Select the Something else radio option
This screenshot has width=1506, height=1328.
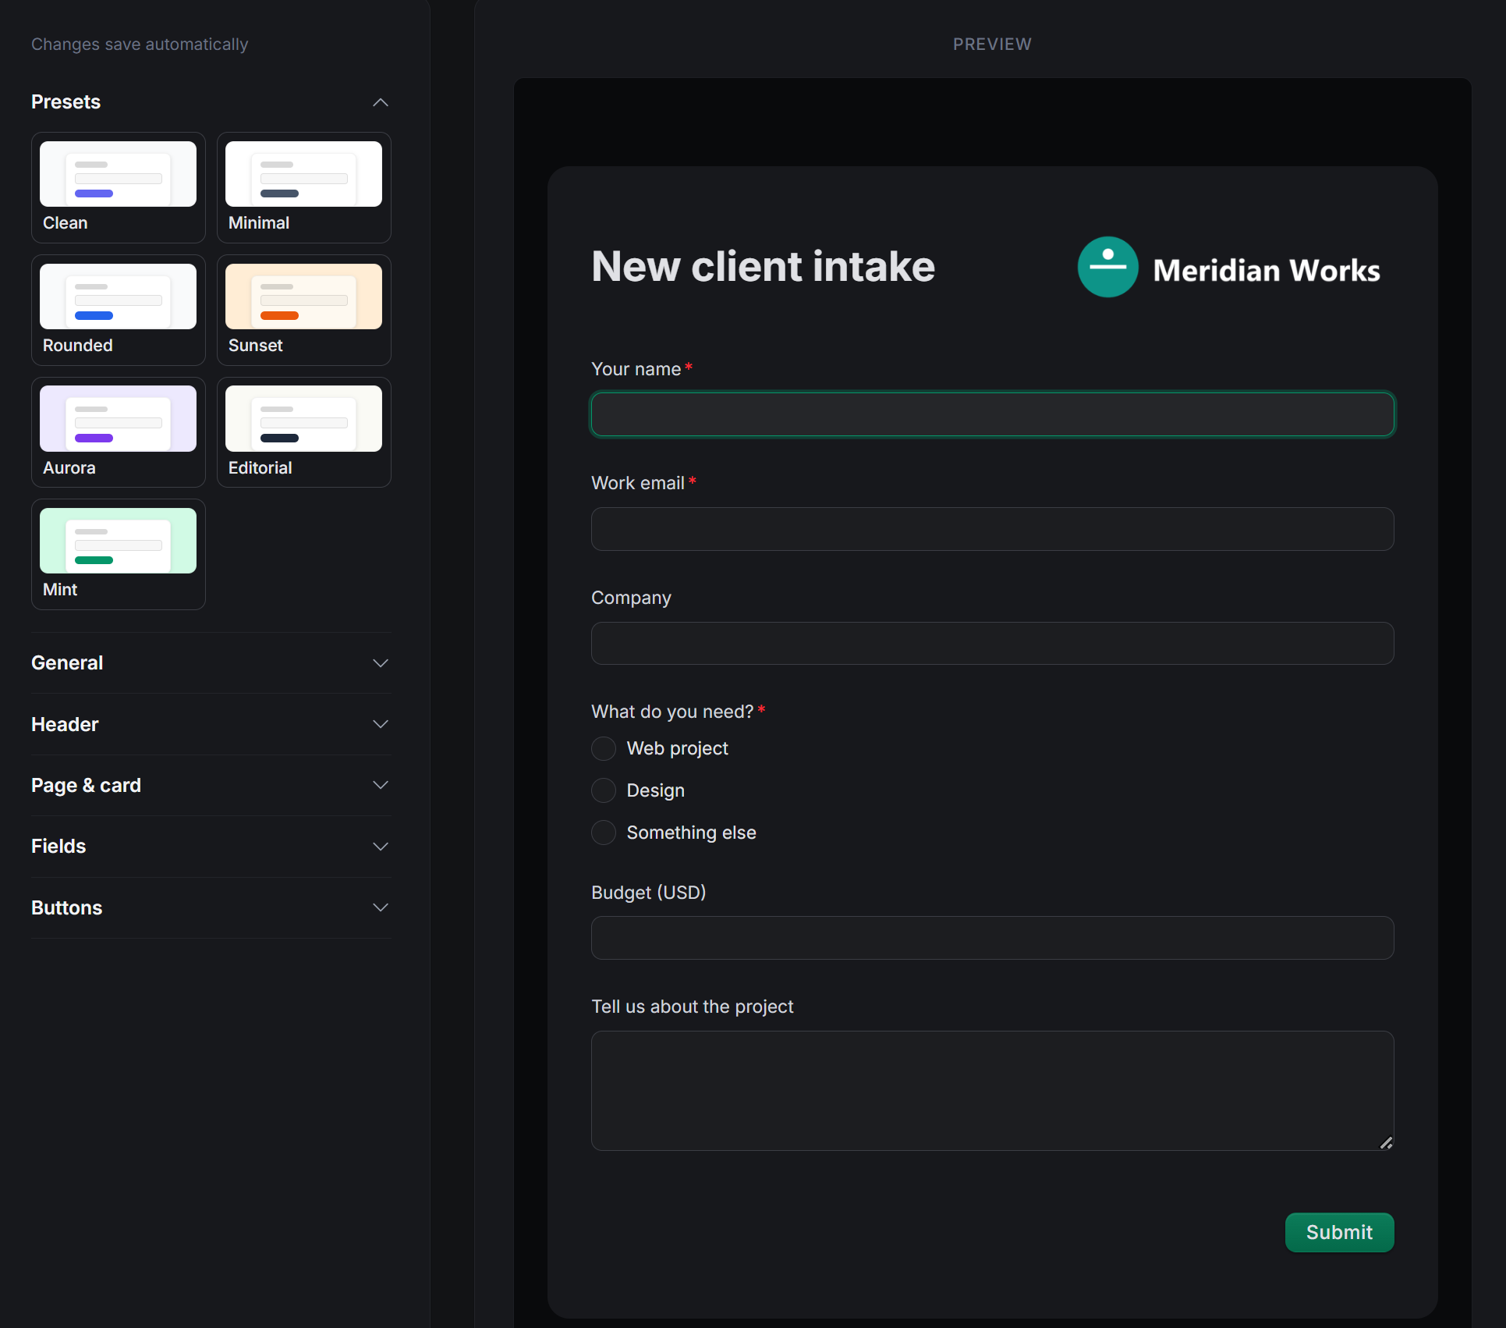coord(604,833)
